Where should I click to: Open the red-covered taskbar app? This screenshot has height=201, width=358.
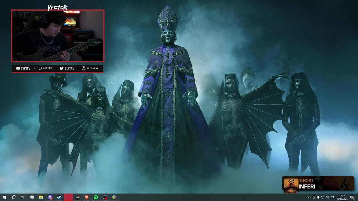[x=69, y=197]
